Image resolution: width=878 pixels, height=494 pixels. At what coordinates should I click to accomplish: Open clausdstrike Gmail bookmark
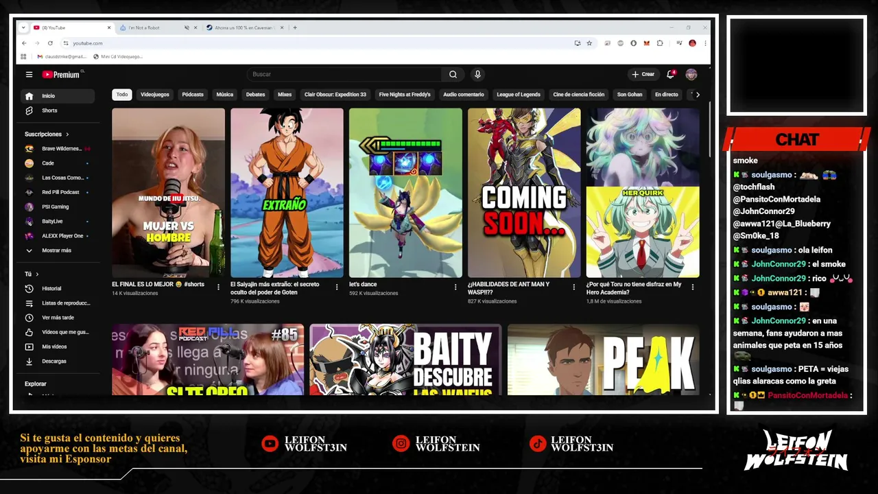(x=62, y=56)
